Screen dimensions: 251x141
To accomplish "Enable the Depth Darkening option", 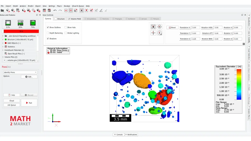I will tap(48, 33).
